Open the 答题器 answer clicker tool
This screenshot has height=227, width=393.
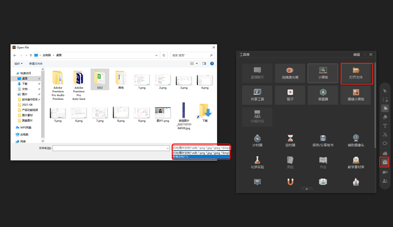(x=323, y=95)
